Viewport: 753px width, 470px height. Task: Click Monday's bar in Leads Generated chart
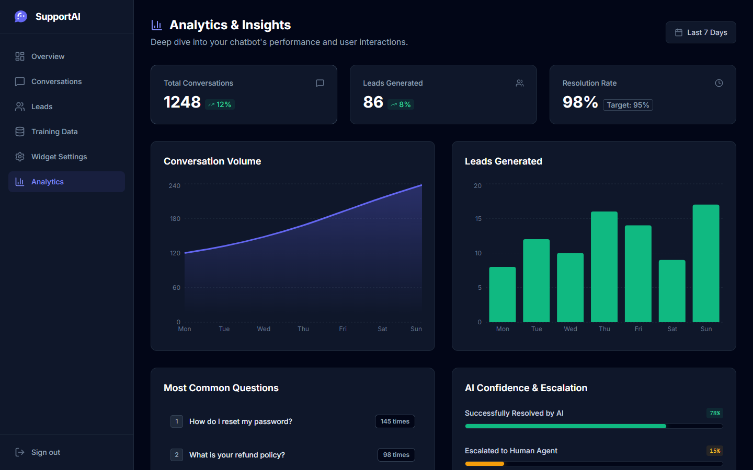503,295
